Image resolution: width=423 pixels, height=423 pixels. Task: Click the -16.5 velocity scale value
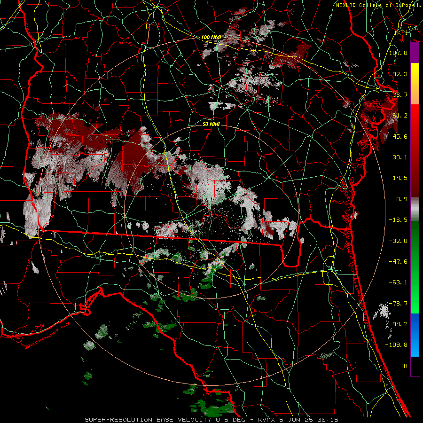(x=398, y=220)
